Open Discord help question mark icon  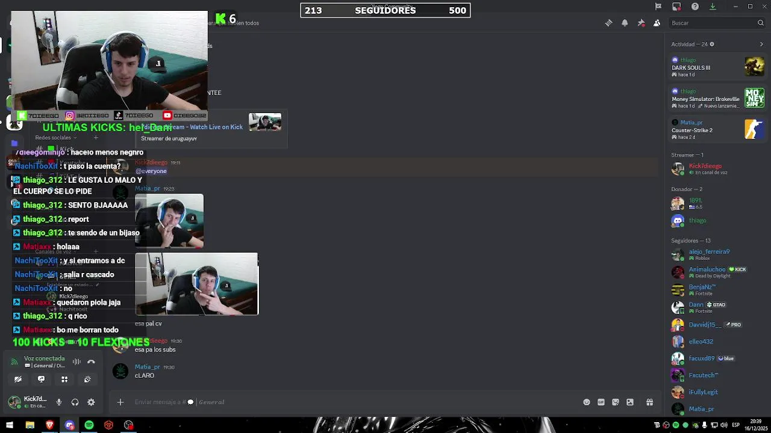(x=695, y=7)
